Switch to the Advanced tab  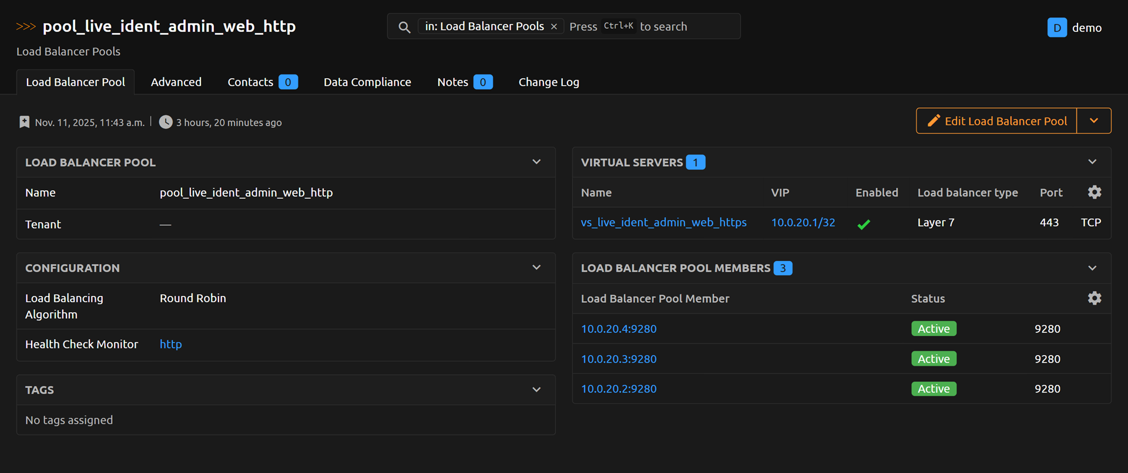click(176, 82)
